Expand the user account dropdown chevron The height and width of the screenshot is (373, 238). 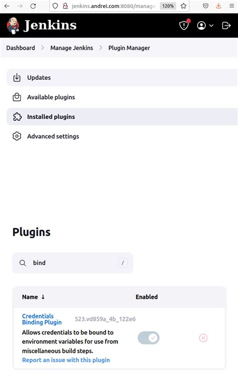(x=211, y=26)
